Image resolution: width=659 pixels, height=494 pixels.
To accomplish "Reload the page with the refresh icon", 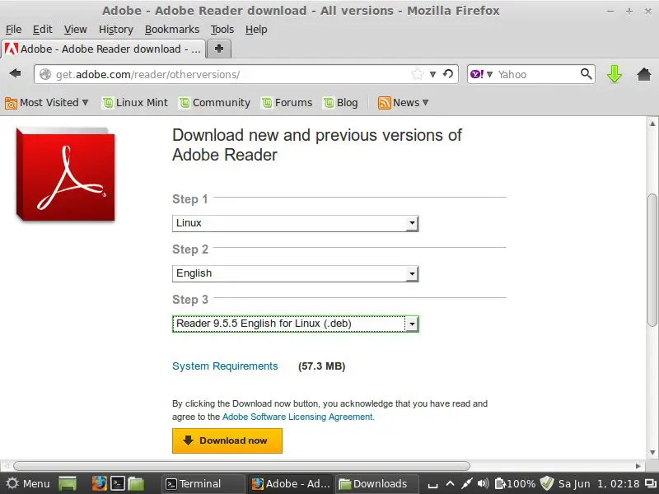I will (448, 74).
